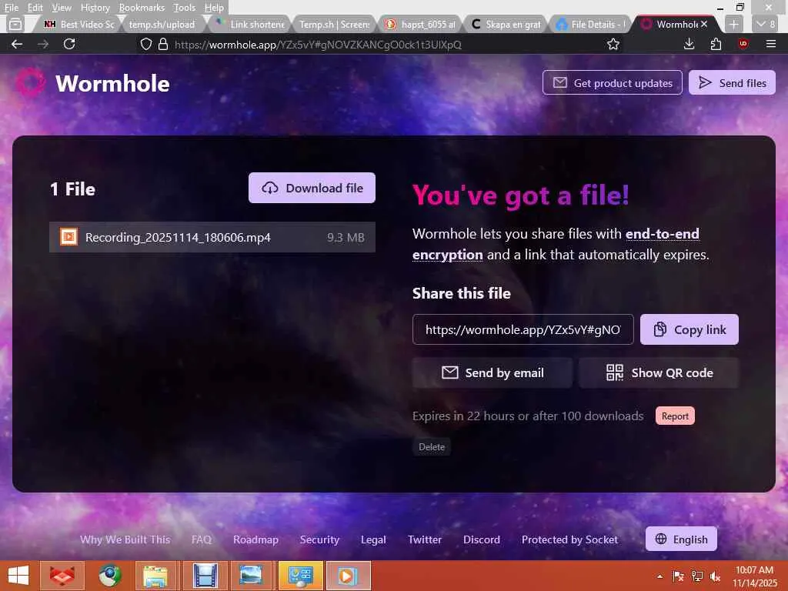Select Recording_20251114_180606.mp4 file row
The width and height of the screenshot is (788, 591).
tap(212, 237)
